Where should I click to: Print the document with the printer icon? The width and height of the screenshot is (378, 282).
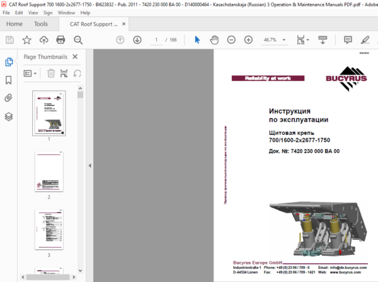pyautogui.click(x=60, y=40)
